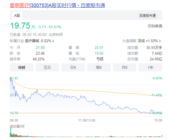Switch to the 分时 chart tab
Image resolution: width=169 pixels, height=140 pixels.
pyautogui.click(x=21, y=67)
